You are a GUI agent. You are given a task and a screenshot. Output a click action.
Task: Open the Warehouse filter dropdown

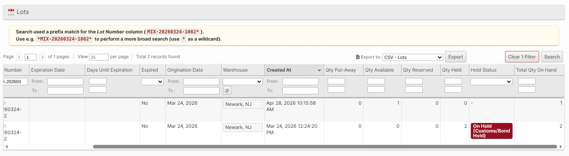(243, 81)
